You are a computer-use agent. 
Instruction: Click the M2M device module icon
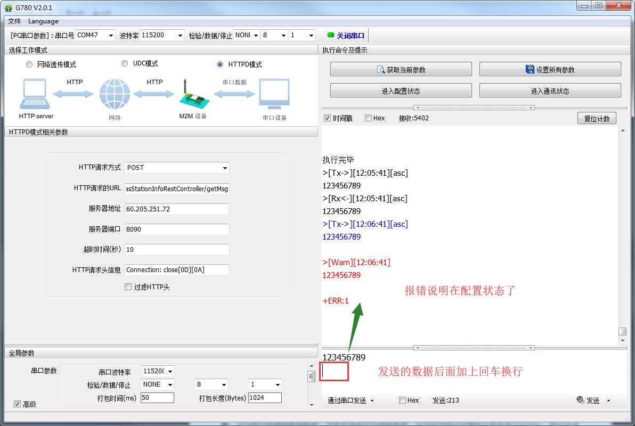192,95
